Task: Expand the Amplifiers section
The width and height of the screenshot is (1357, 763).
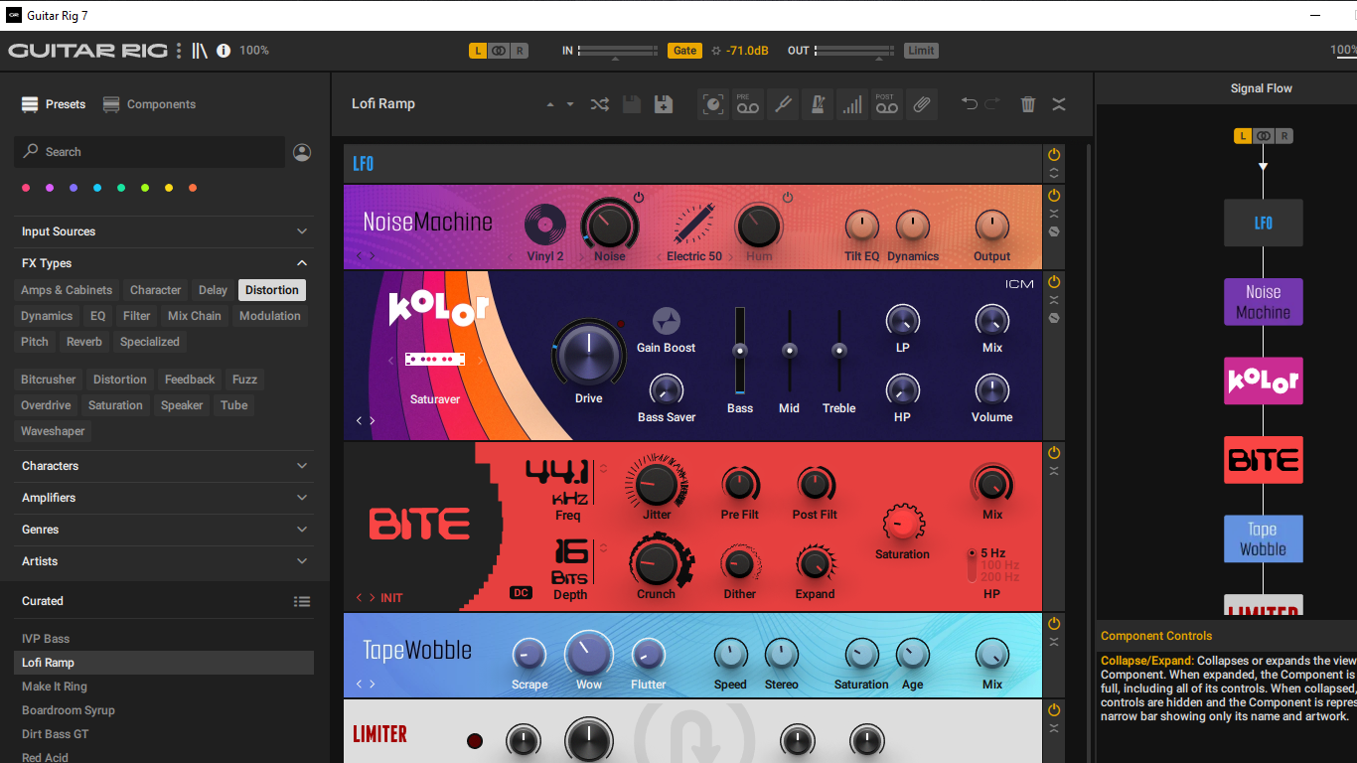Action: pos(302,498)
